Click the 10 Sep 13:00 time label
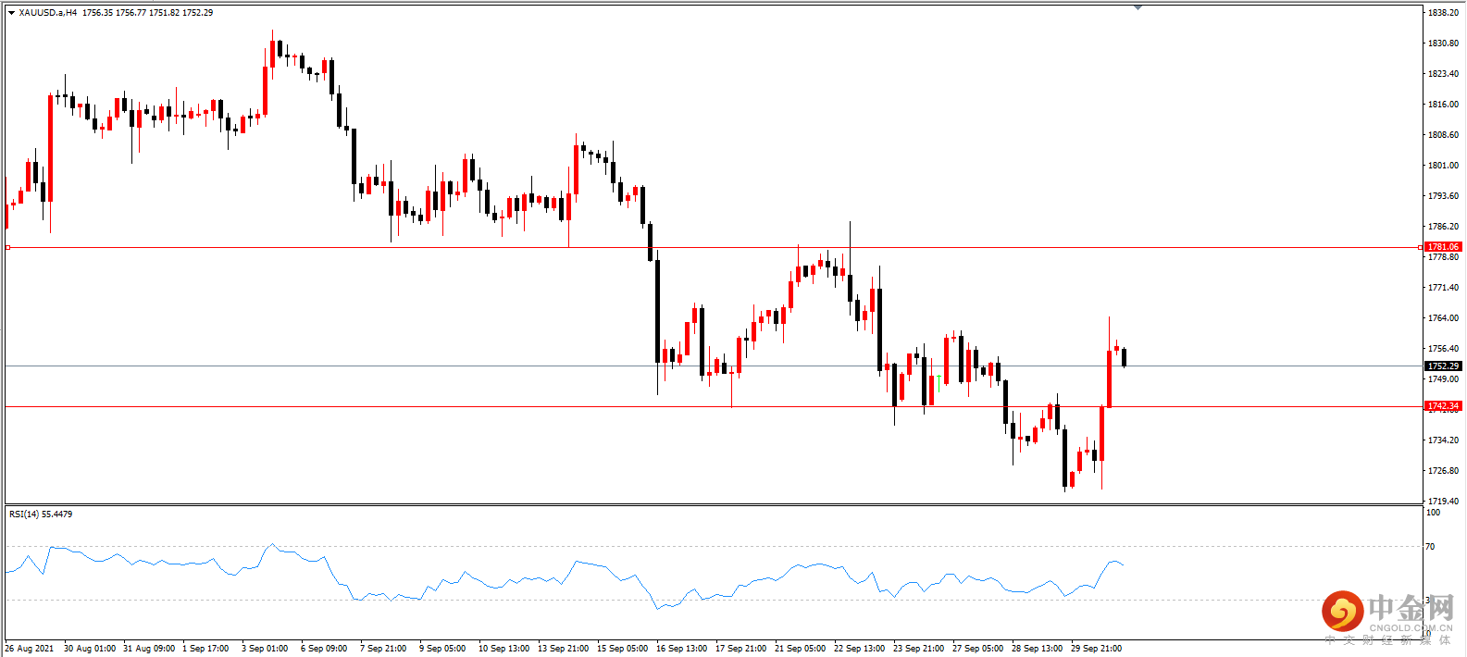Image resolution: width=1467 pixels, height=657 pixels. (504, 649)
